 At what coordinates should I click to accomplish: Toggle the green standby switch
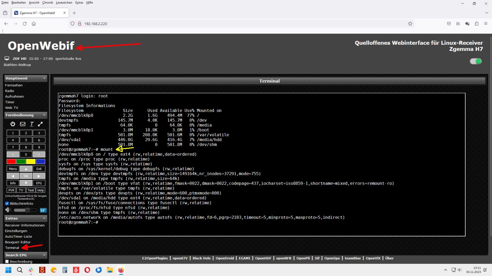[x=476, y=61]
